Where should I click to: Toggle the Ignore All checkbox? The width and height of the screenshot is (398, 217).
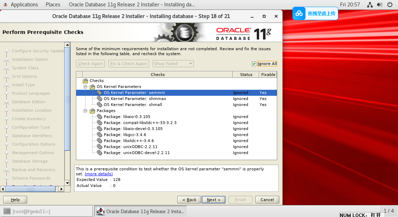[x=254, y=64]
